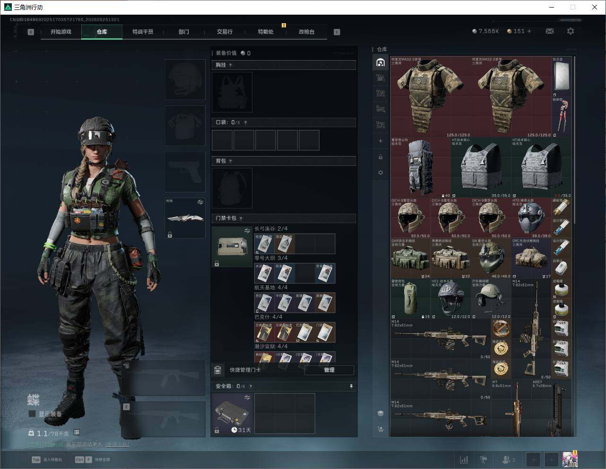Select the first key card under 长弓溪谷
606x469 pixels.
[x=265, y=244]
